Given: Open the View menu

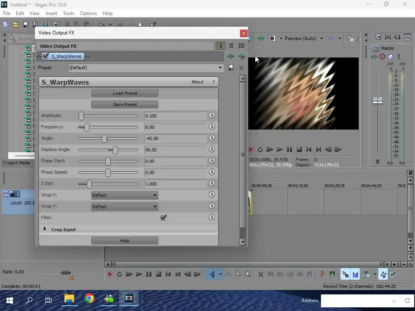Looking at the screenshot, I should coord(34,13).
